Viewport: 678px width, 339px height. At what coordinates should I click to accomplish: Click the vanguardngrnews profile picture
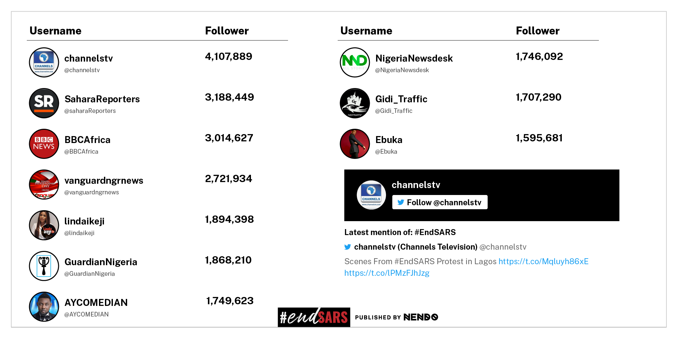coord(44,184)
